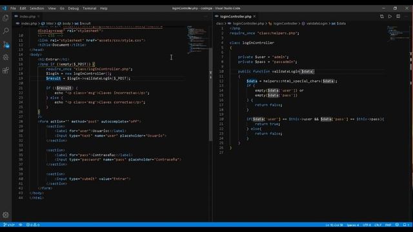This screenshot has width=413, height=232.
Task: Click 'return true;' line in right editor
Action: pos(267,124)
